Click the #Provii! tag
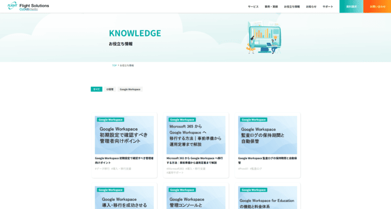The width and height of the screenshot is (391, 209). (x=243, y=169)
